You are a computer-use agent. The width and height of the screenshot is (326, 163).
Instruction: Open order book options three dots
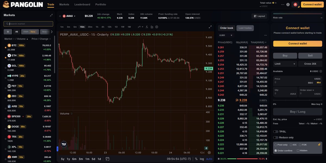(x=265, y=35)
